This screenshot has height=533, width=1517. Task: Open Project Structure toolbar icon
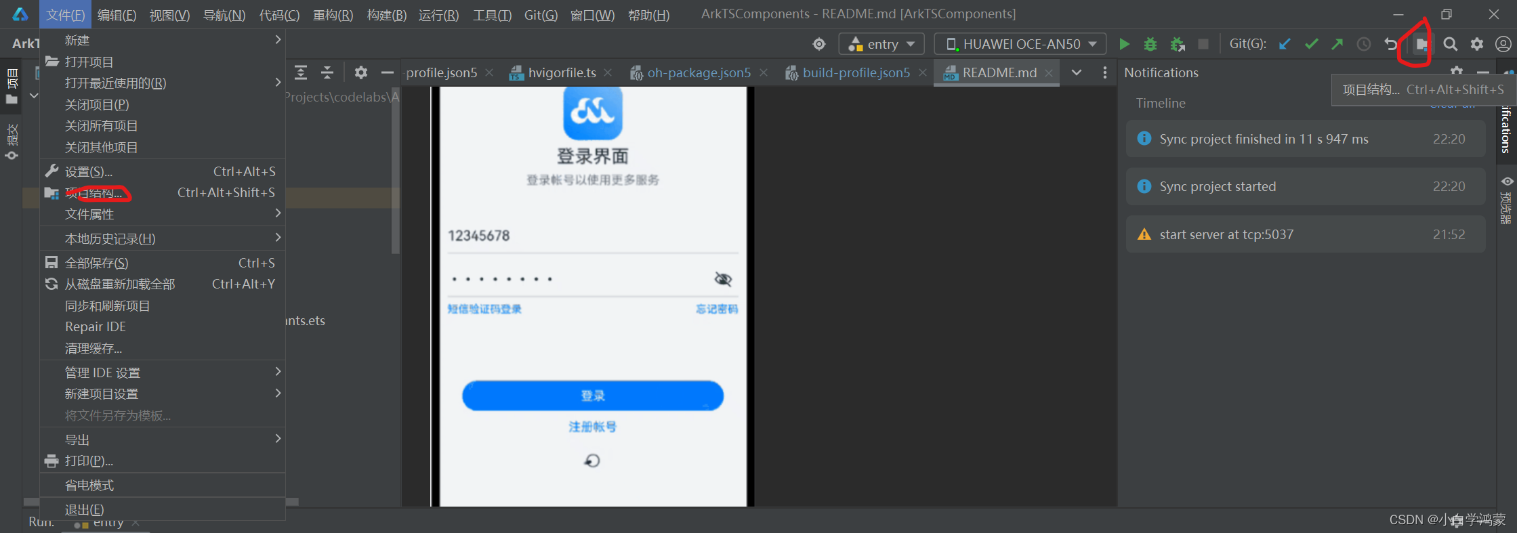1421,45
